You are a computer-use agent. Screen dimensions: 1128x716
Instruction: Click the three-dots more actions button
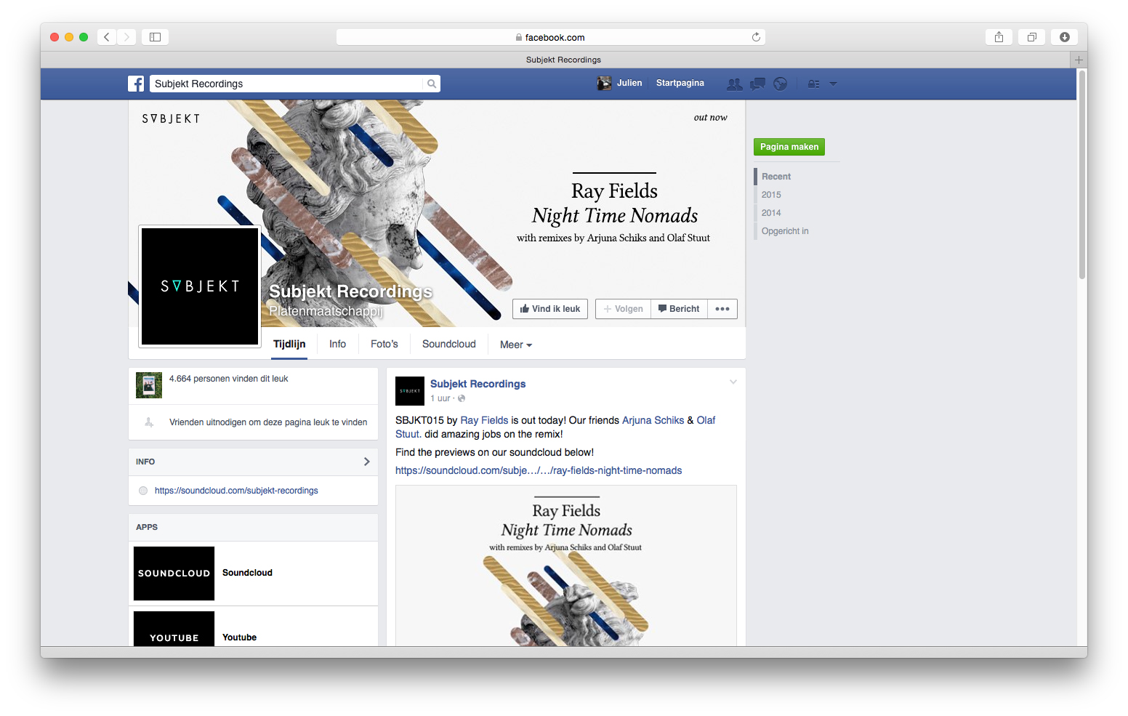(722, 309)
